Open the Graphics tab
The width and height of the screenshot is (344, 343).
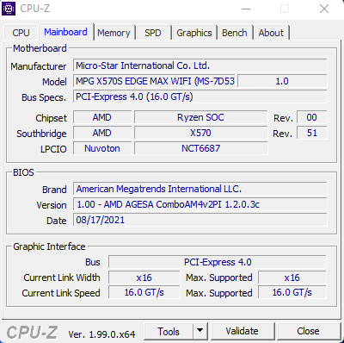coord(194,33)
